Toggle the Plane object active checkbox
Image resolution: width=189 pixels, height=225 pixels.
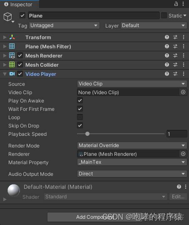22,15
